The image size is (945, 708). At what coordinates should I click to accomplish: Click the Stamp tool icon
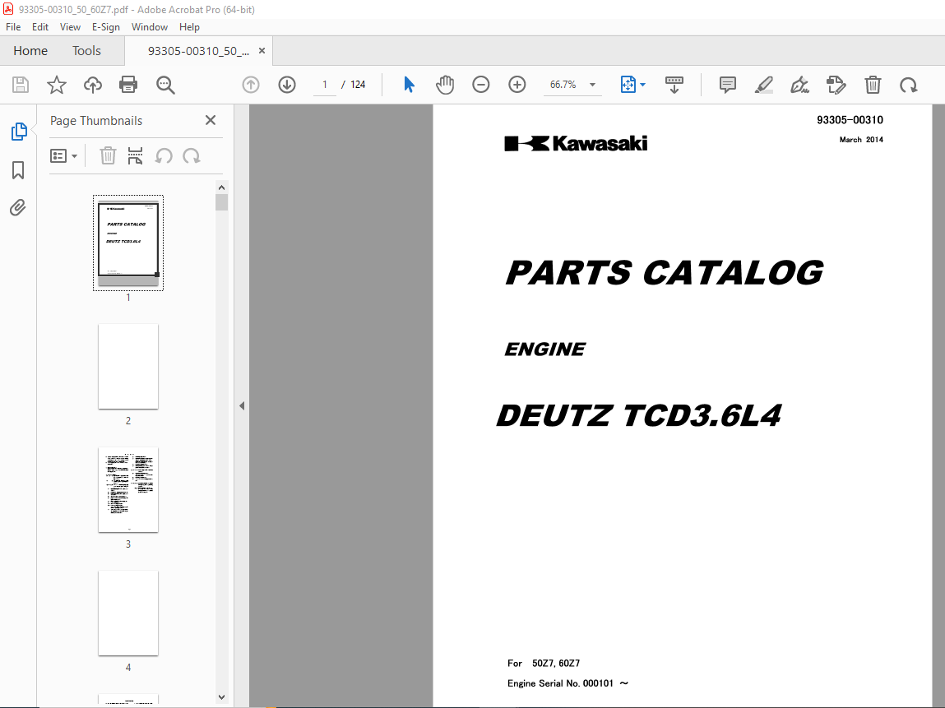836,85
